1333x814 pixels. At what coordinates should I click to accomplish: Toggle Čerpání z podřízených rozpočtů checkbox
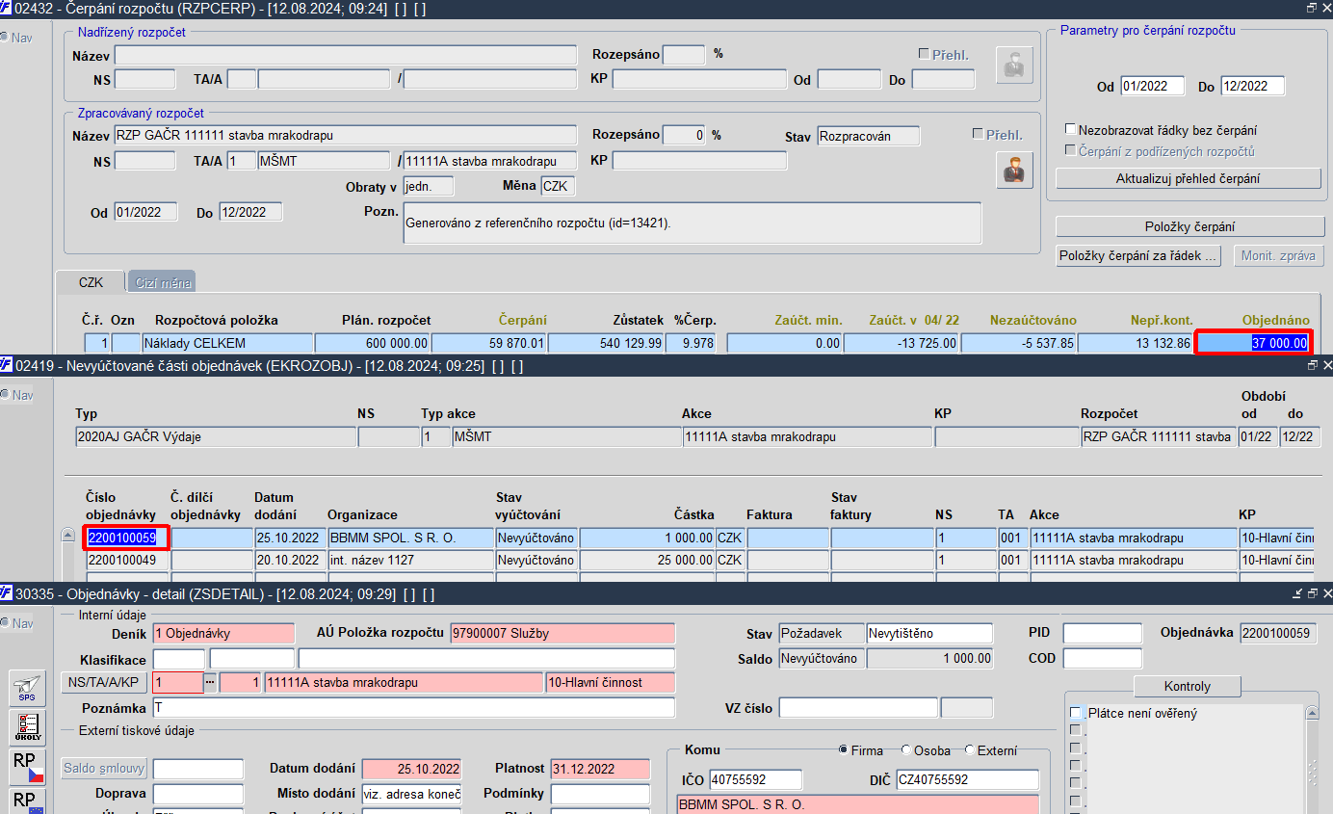click(1070, 150)
